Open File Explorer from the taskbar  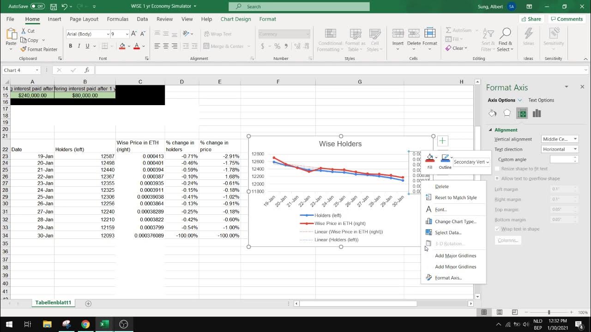[x=47, y=324]
